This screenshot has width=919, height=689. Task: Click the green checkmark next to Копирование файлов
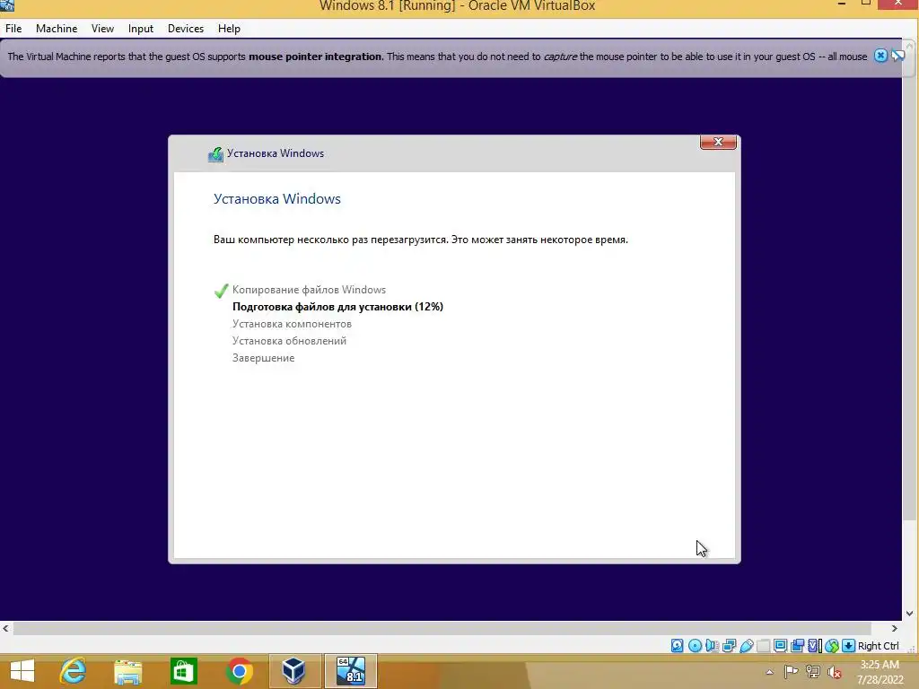[x=221, y=290]
